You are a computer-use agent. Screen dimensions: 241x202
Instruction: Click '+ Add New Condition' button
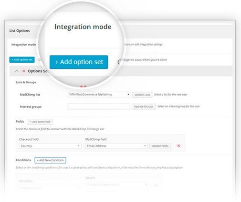pyautogui.click(x=50, y=160)
